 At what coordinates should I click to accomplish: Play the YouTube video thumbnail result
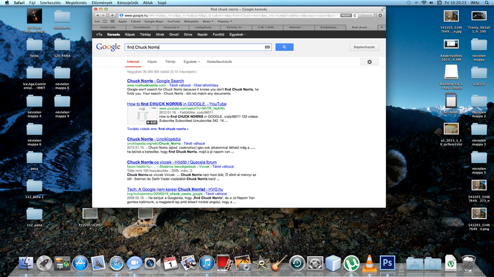pos(142,116)
